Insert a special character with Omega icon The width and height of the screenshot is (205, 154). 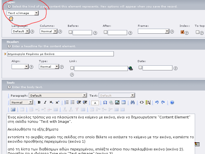[x=105, y=102]
